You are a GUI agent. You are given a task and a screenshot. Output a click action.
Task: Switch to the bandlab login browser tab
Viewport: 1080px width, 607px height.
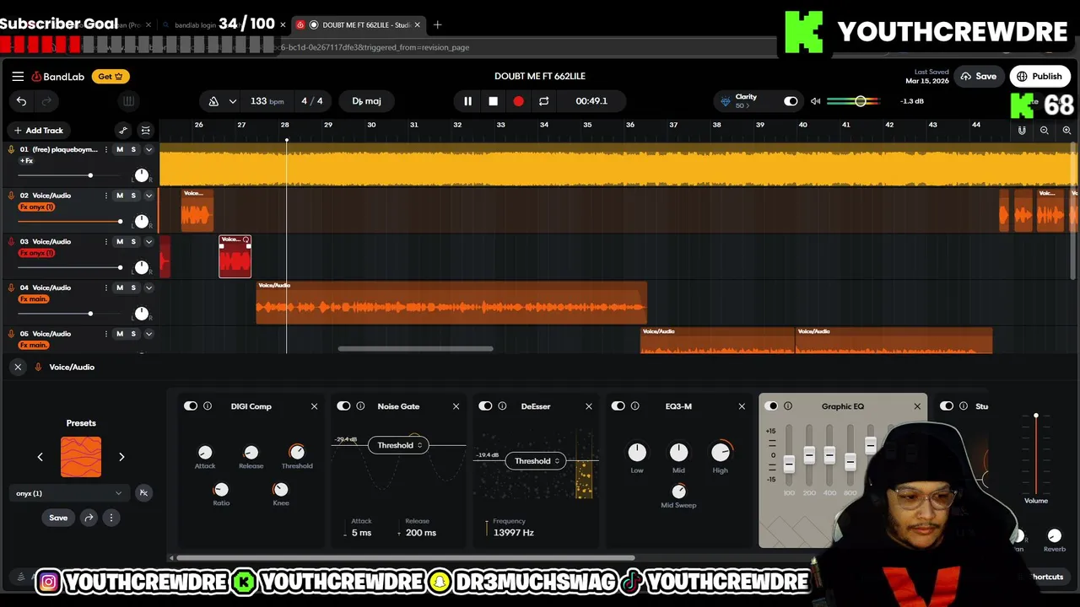196,25
